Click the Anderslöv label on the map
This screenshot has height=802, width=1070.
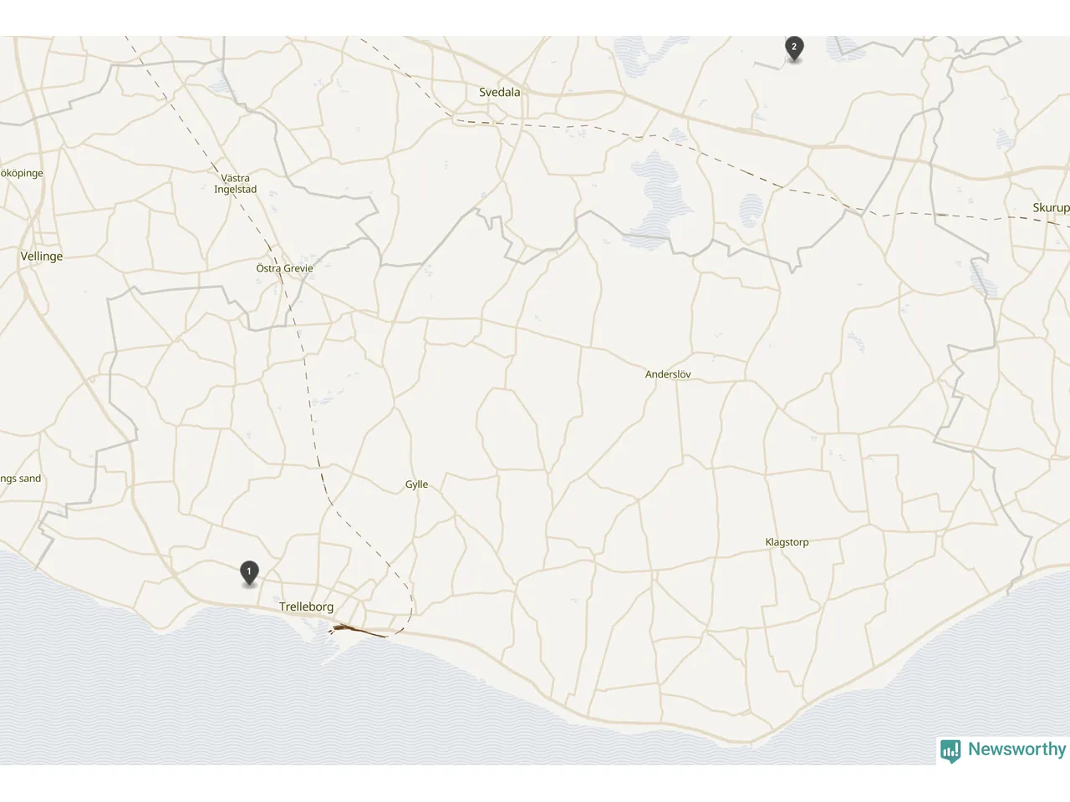[x=668, y=374]
